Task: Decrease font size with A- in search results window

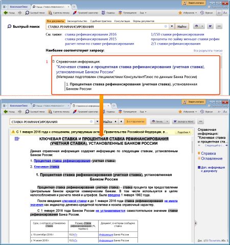Action: tap(219, 13)
